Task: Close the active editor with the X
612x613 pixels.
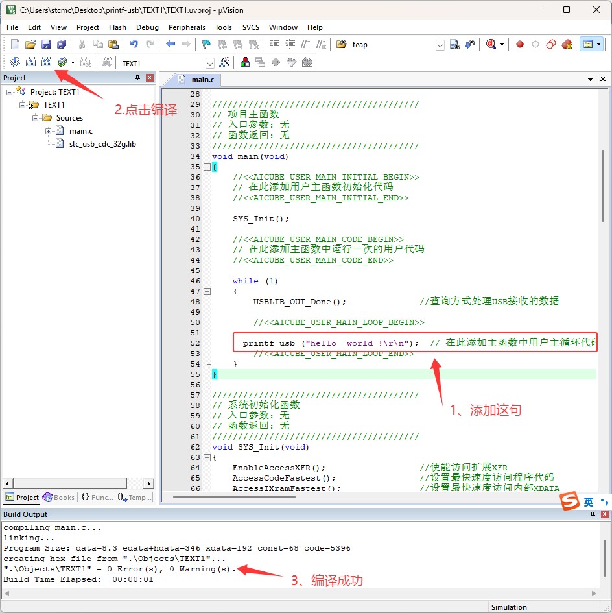Action: point(603,79)
